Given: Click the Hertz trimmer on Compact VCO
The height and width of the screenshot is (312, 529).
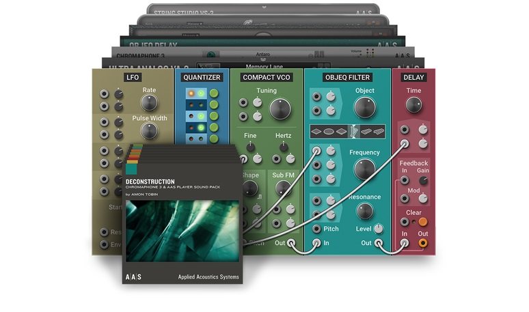Looking at the screenshot, I should 284,147.
